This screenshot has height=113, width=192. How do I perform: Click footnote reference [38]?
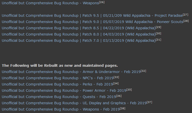pyautogui.click(x=123, y=108)
